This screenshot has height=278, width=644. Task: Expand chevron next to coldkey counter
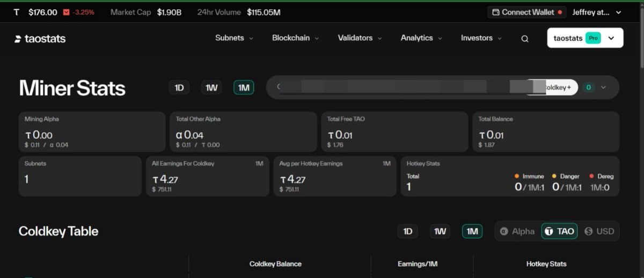pyautogui.click(x=603, y=87)
